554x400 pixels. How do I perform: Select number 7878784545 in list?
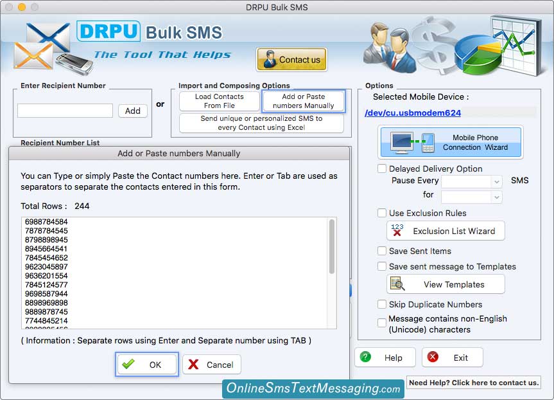click(x=46, y=231)
